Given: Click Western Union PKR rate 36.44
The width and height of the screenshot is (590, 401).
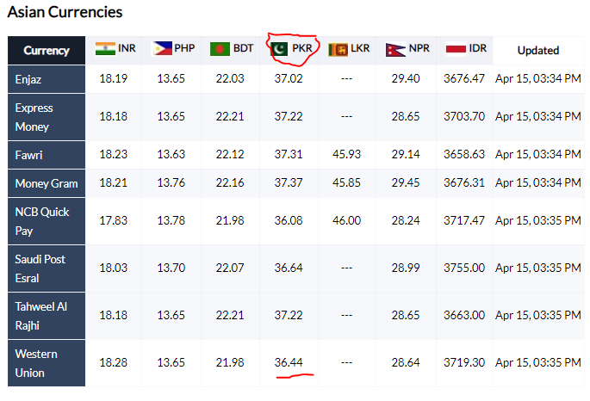Looking at the screenshot, I should [289, 362].
